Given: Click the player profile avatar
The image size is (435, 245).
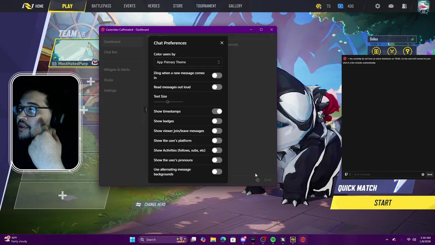Looking at the screenshot, I should (423, 7).
